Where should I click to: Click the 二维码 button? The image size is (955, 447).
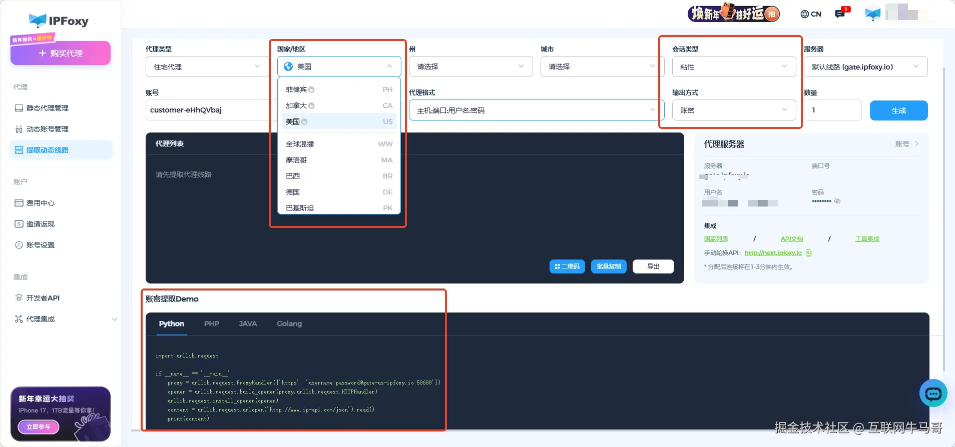[x=567, y=266]
